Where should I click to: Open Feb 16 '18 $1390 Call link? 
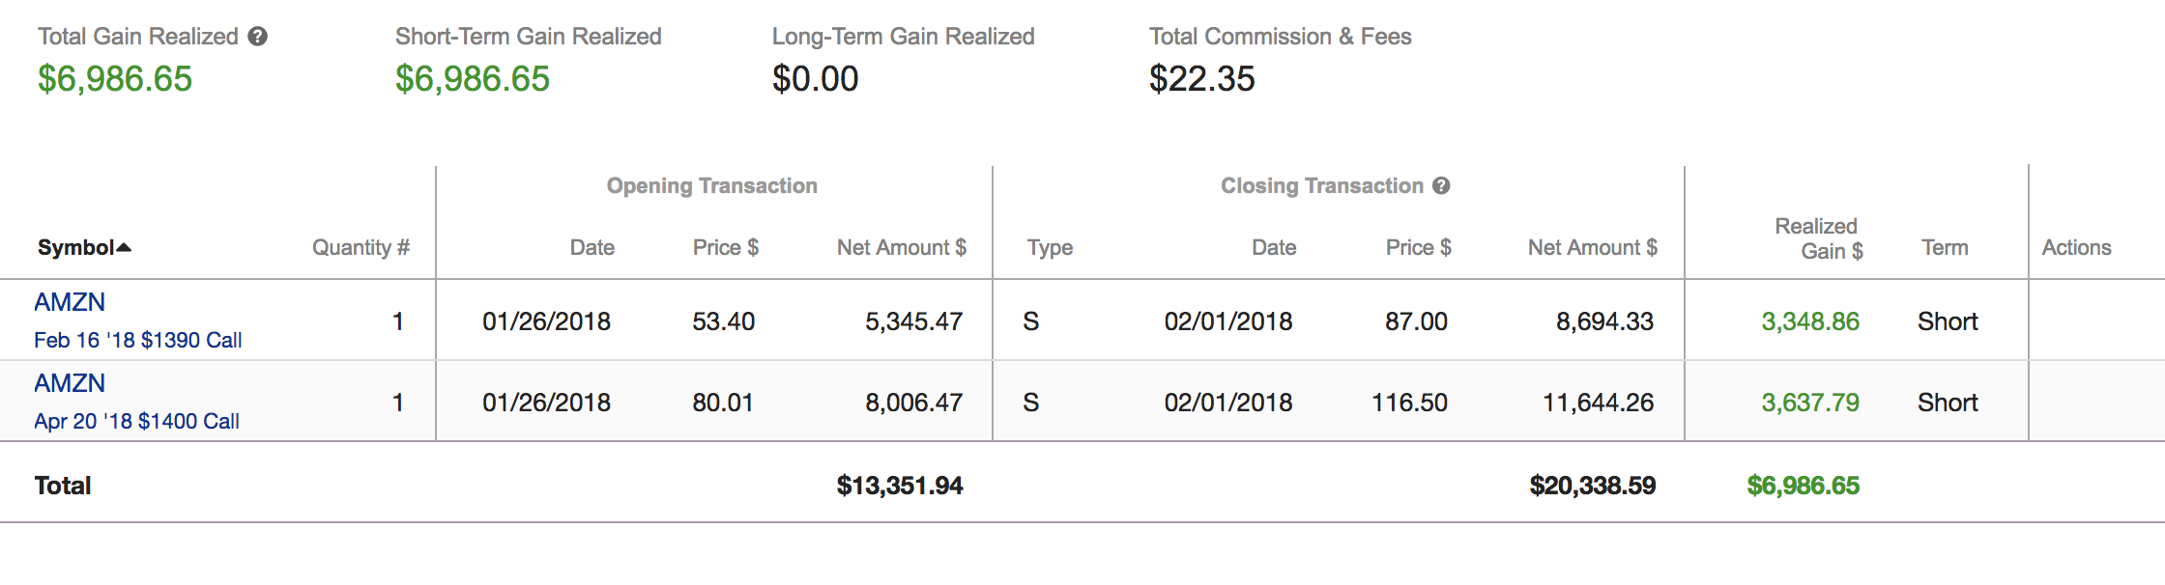click(137, 340)
